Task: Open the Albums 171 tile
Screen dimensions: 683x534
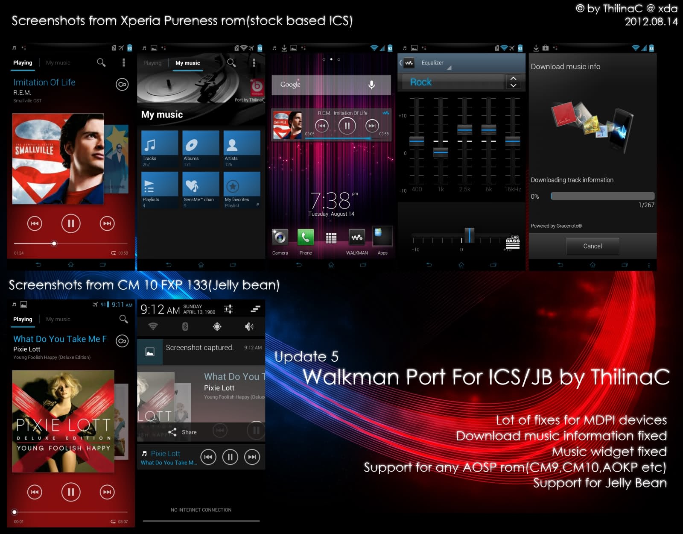Action: coord(201,149)
